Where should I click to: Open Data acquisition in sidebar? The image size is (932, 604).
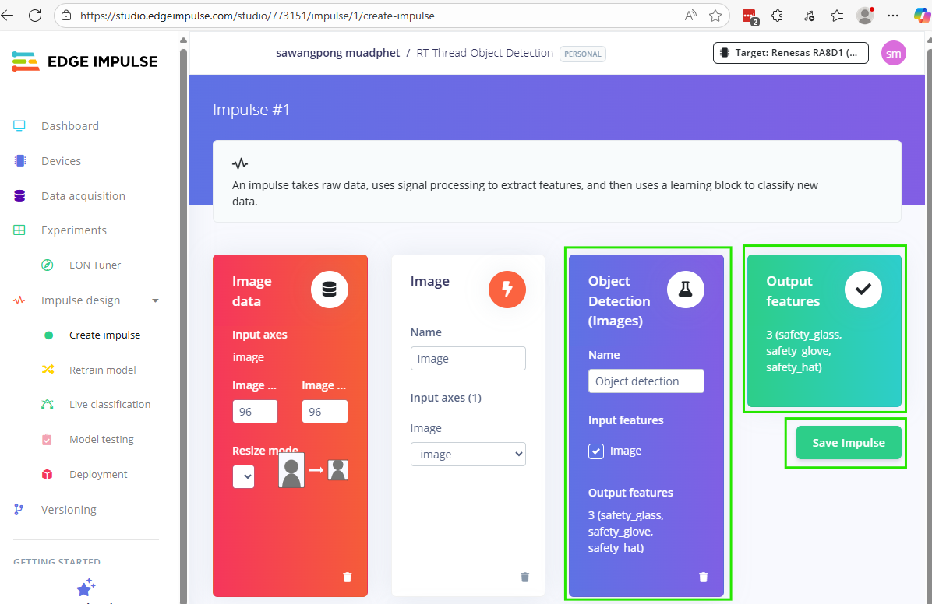click(x=83, y=196)
